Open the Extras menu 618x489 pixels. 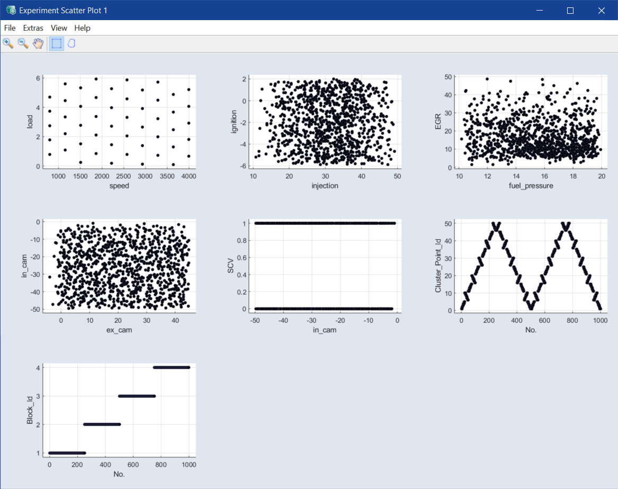pos(33,28)
